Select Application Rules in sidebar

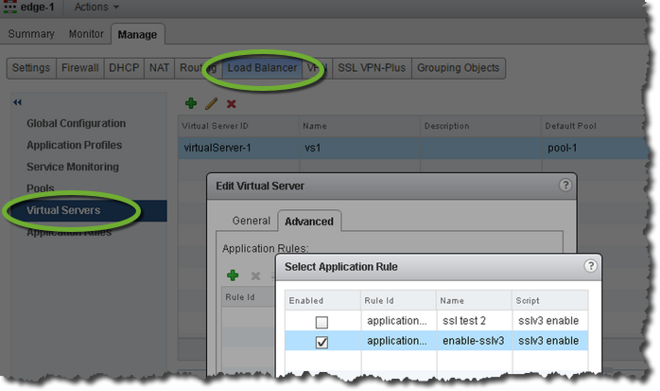click(69, 232)
